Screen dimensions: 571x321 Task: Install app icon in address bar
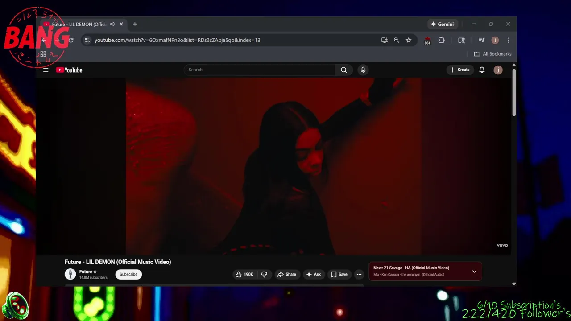[385, 40]
